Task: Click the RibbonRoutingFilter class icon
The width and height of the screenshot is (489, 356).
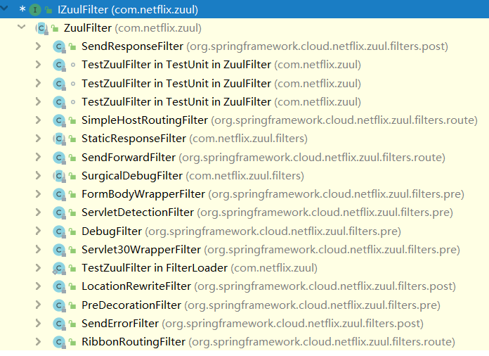Action: [x=59, y=342]
